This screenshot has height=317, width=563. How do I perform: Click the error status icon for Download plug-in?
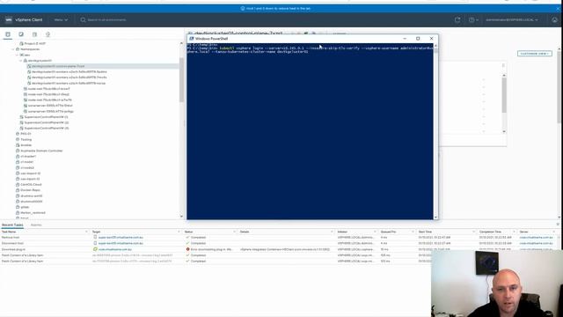[x=187, y=249]
